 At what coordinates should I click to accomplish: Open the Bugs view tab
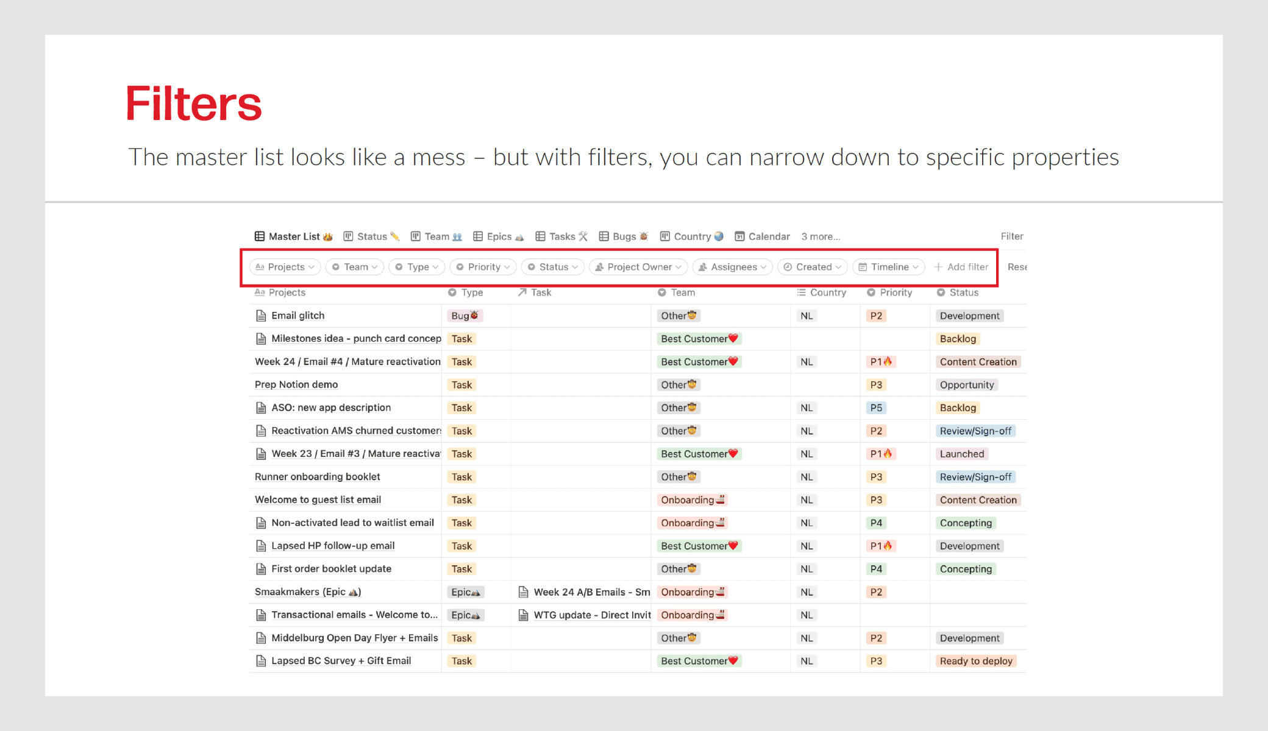pos(624,236)
